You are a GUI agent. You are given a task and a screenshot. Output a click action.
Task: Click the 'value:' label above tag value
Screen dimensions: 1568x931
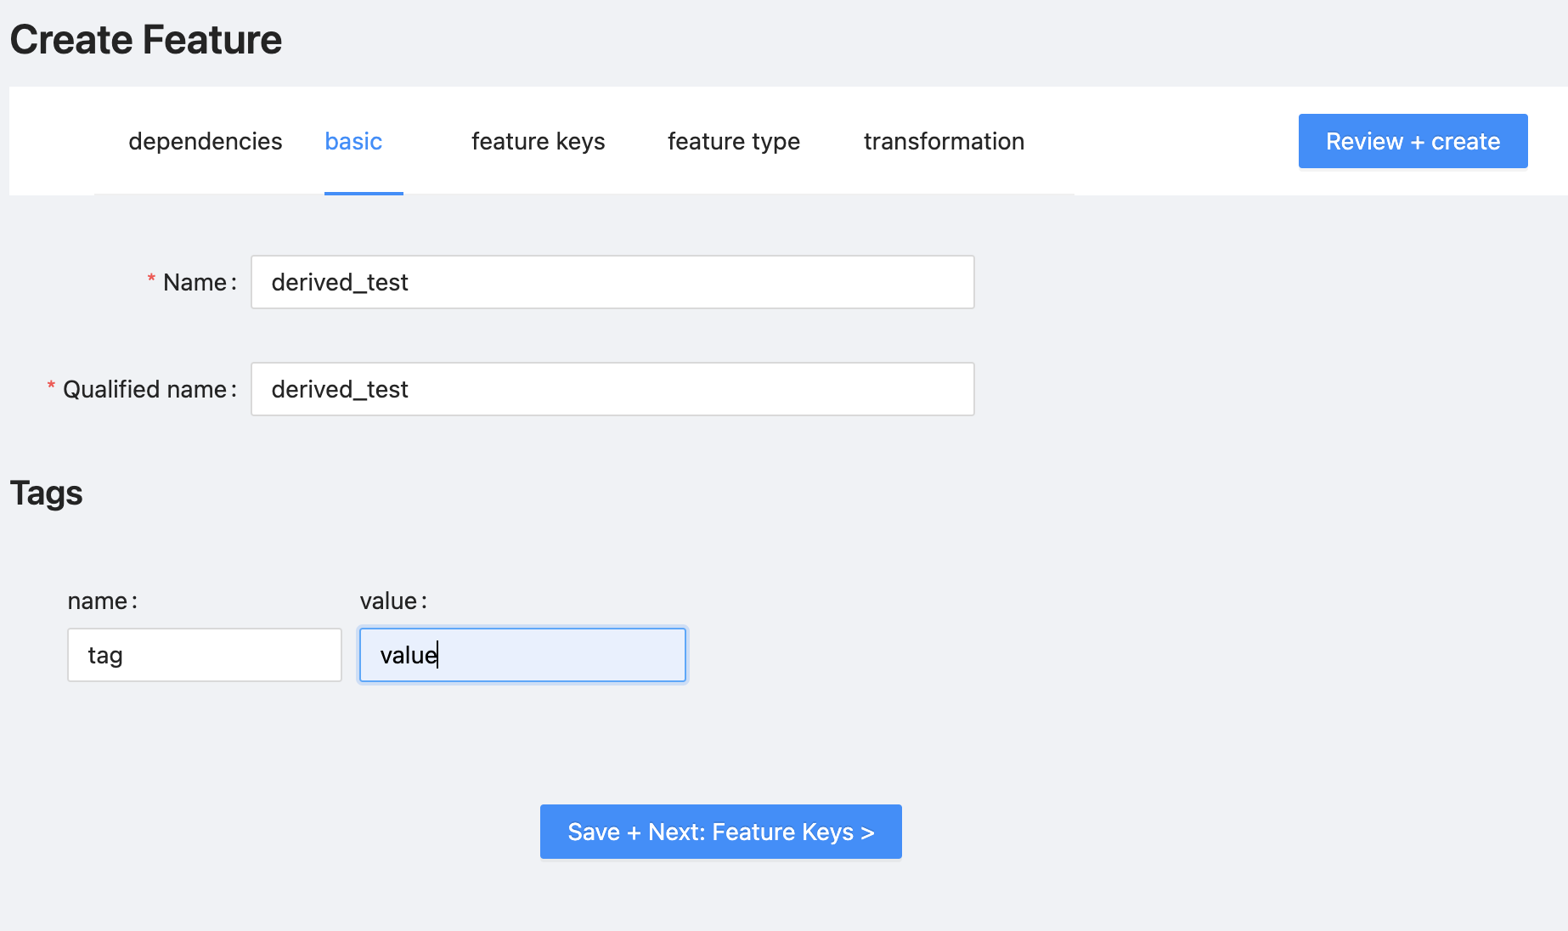[x=393, y=601]
